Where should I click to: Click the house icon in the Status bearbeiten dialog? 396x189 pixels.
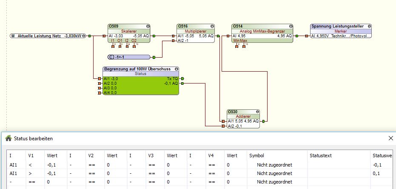click(8, 138)
